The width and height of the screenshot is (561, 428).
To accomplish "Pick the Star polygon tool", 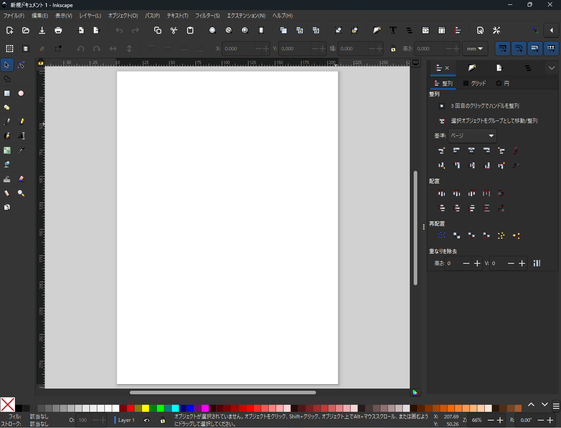I will tap(7, 107).
